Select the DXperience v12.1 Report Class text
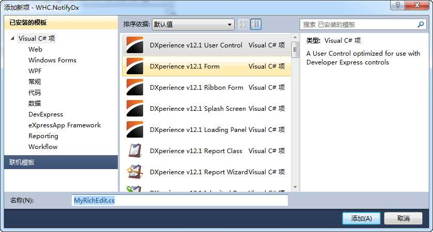This screenshot has height=232, width=433. [196, 151]
